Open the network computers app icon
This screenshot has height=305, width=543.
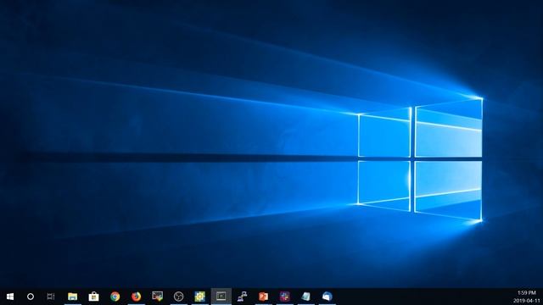click(x=242, y=297)
